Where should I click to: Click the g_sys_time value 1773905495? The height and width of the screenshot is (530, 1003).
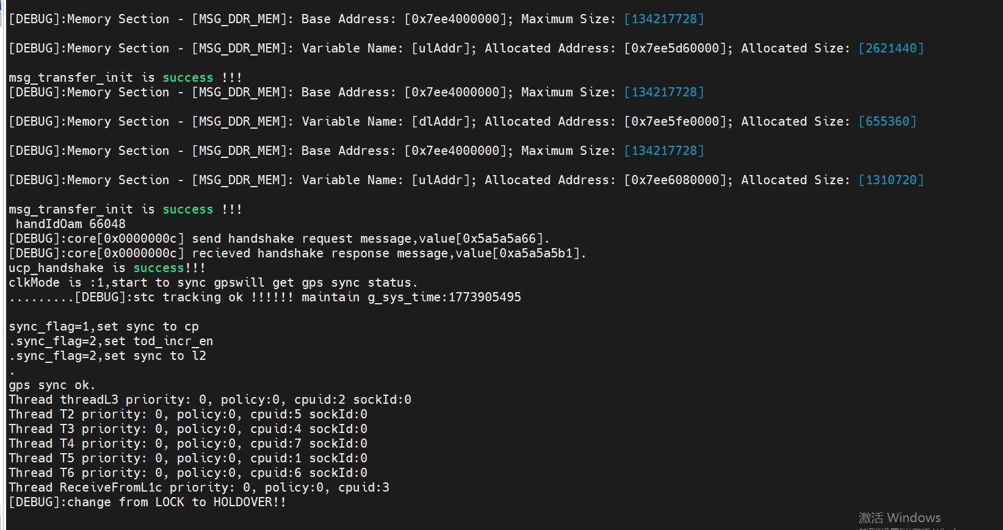point(485,297)
